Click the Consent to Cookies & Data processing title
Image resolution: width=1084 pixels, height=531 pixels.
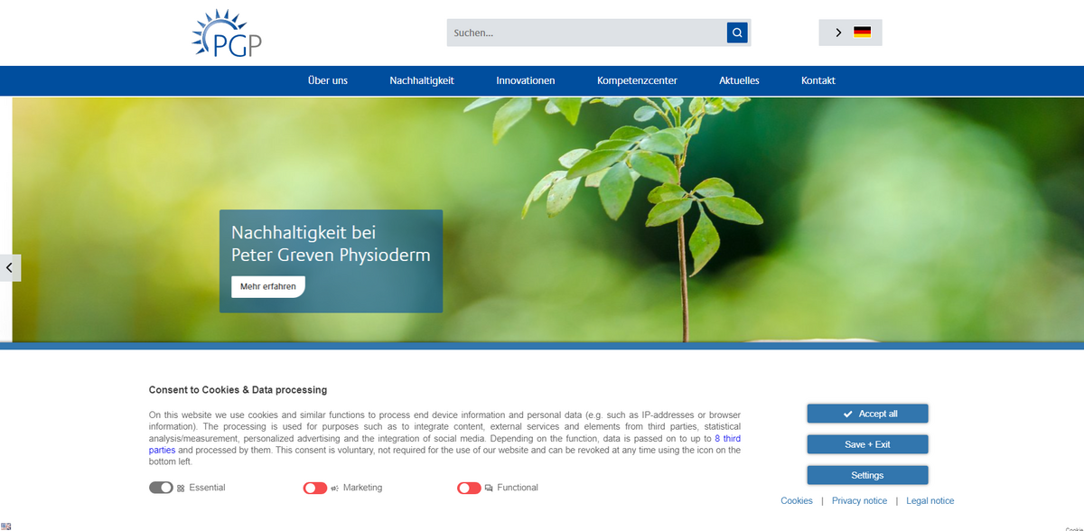coord(238,390)
